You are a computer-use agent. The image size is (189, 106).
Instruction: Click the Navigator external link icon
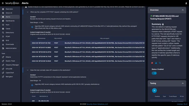tap(3, 77)
